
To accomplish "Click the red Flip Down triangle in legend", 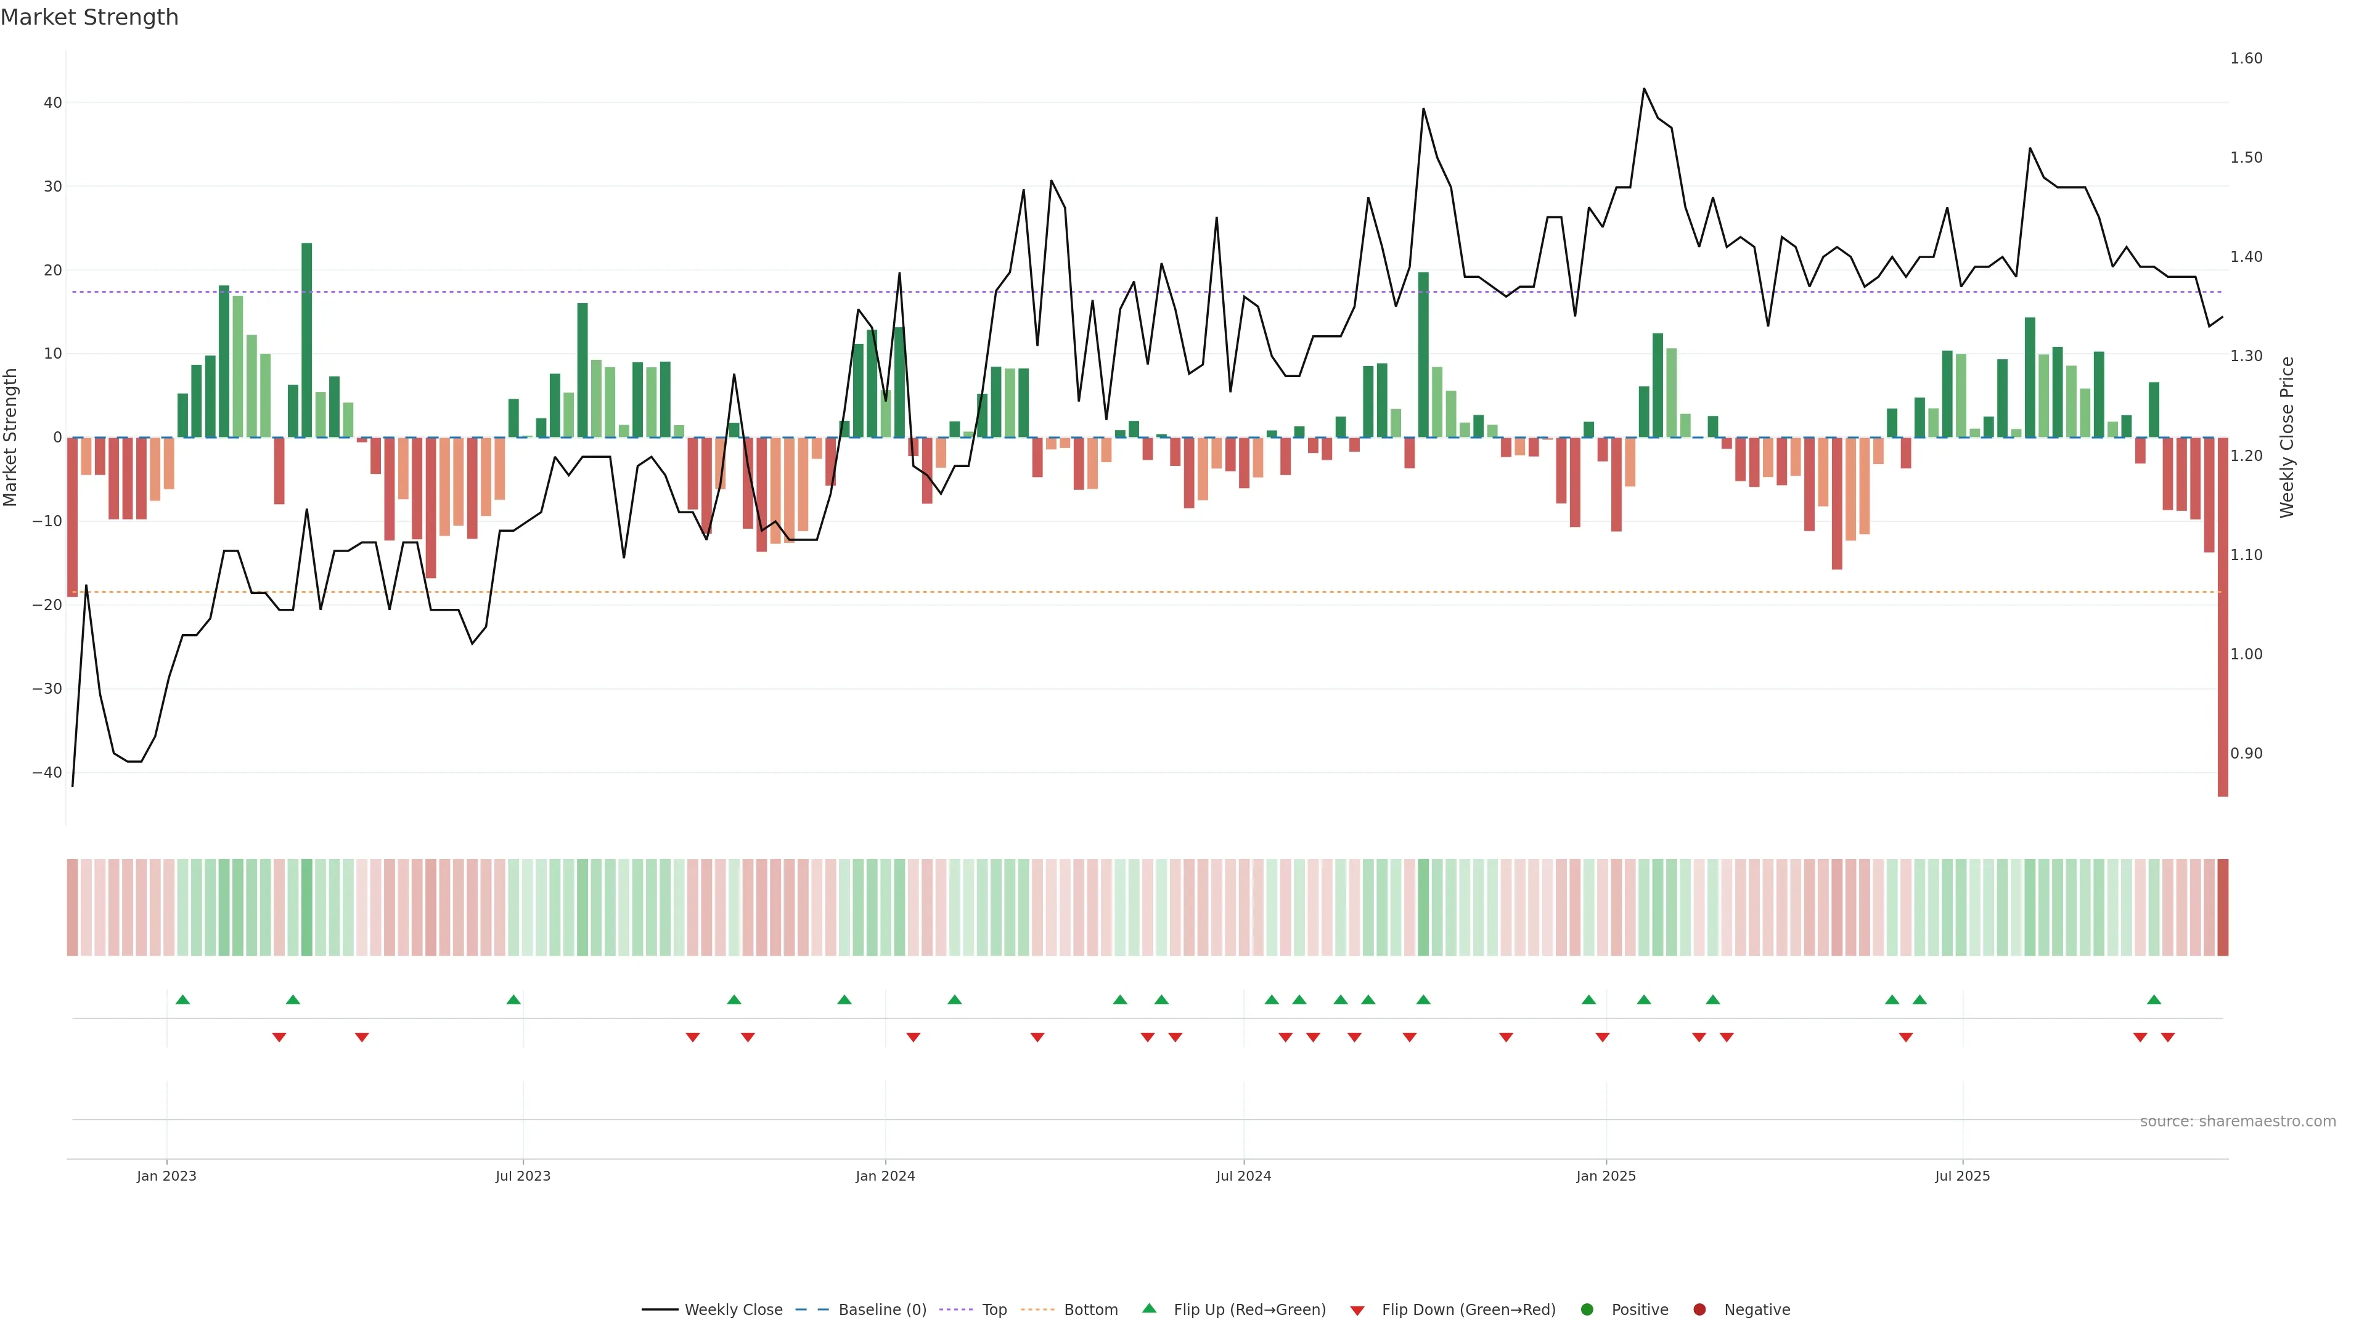I will point(1357,1311).
